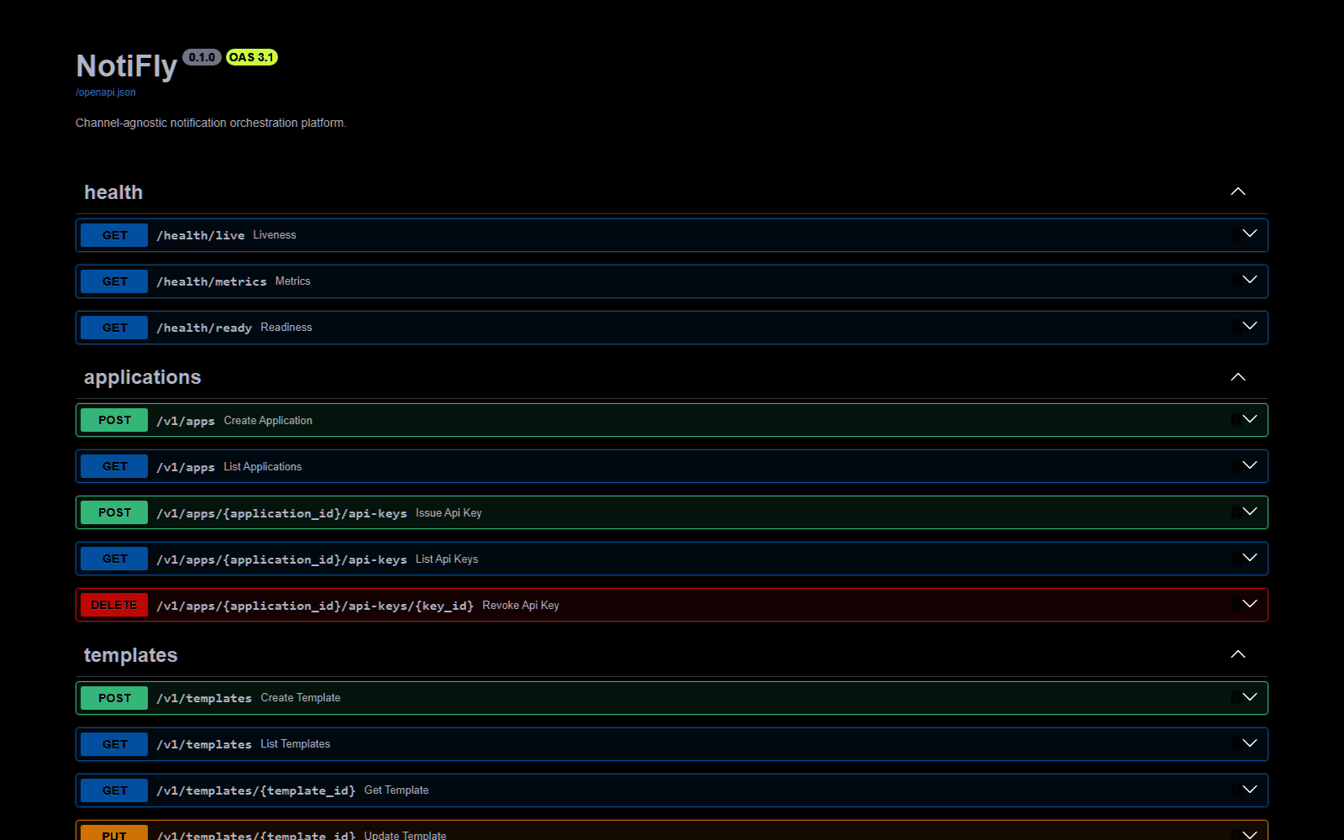This screenshot has height=840, width=1344.
Task: Open the /openapi.json link
Action: pos(106,92)
